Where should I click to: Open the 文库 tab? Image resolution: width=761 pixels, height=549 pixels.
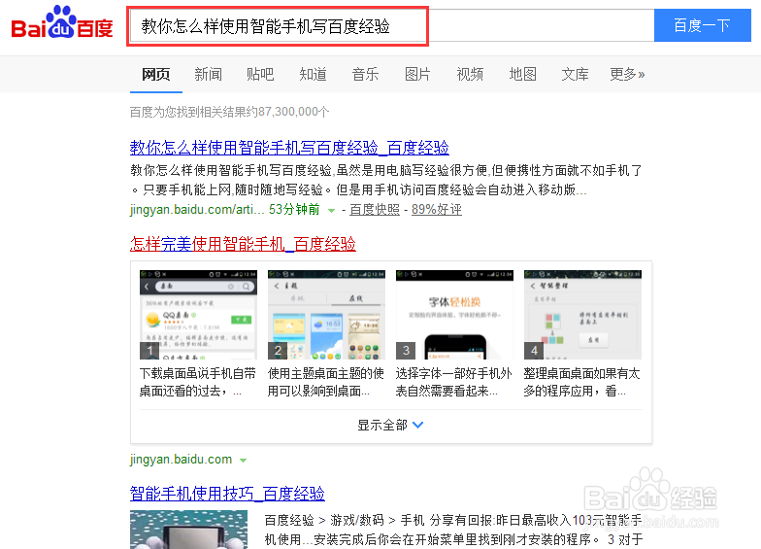(575, 74)
